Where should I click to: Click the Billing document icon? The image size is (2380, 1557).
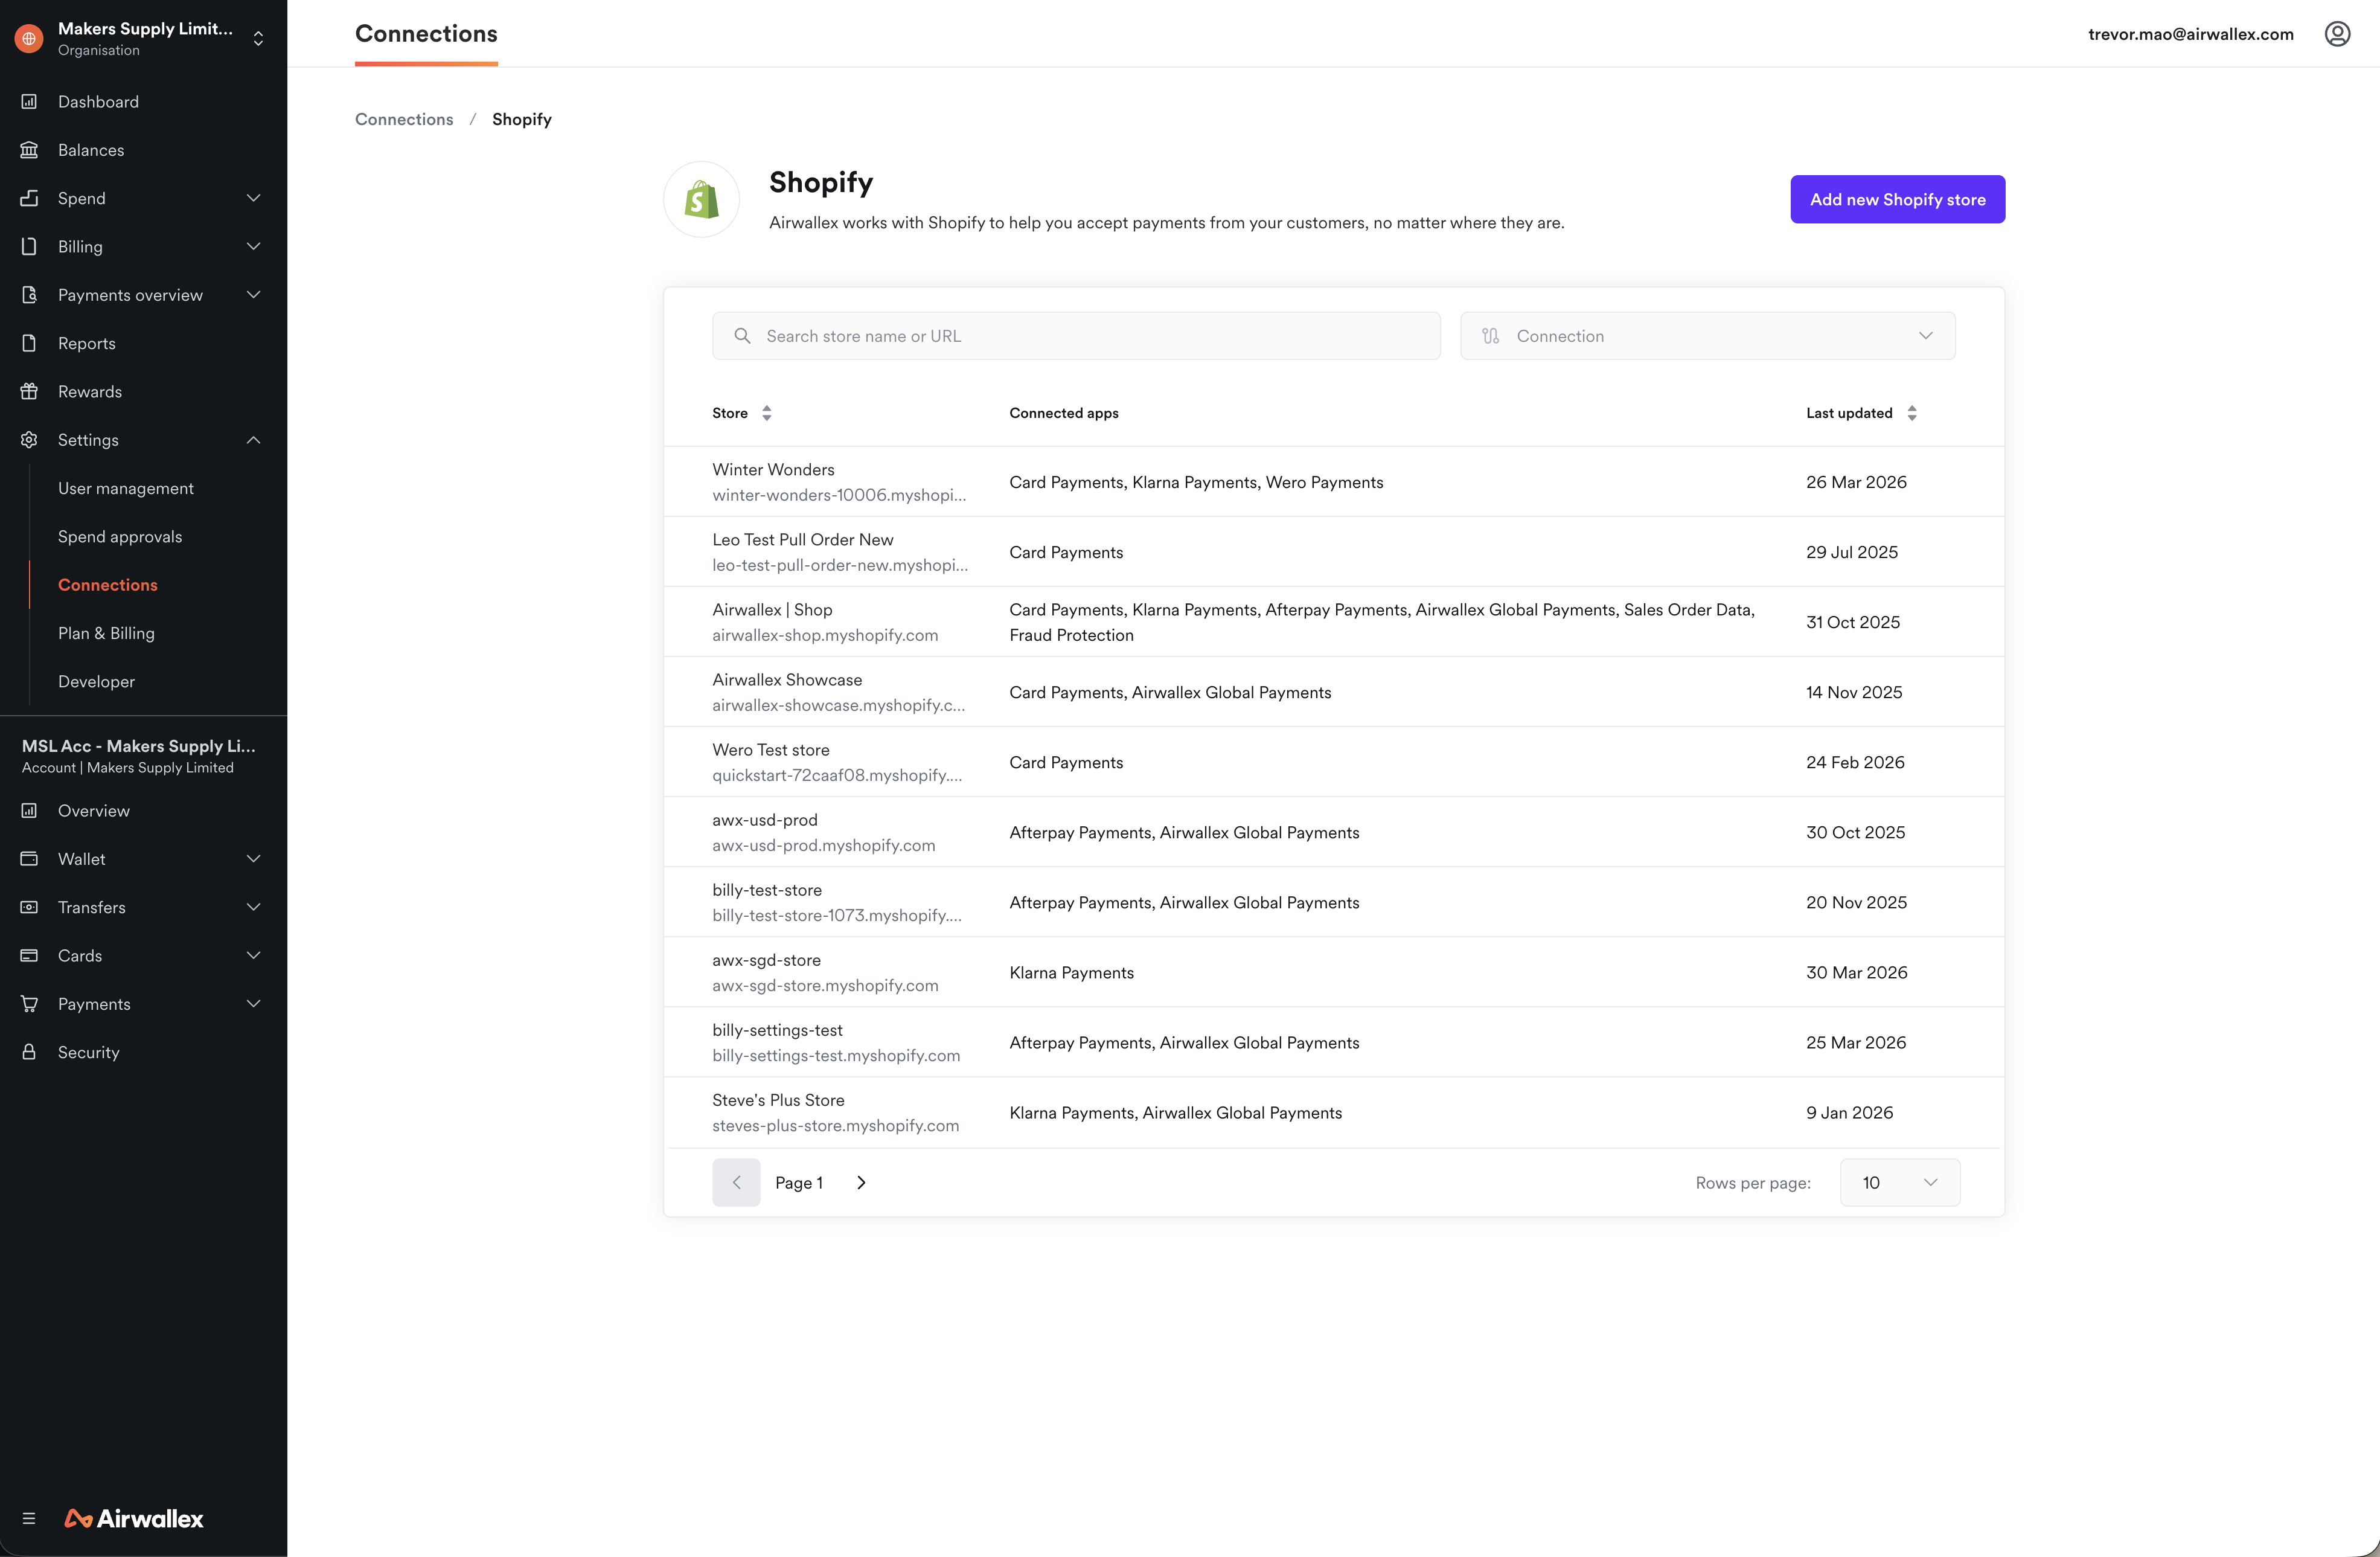point(29,246)
